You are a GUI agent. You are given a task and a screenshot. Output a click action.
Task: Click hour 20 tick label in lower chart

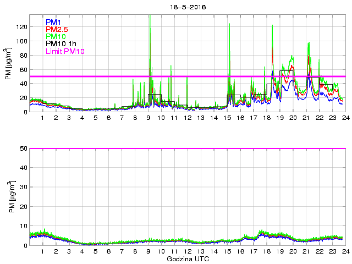(x=293, y=251)
